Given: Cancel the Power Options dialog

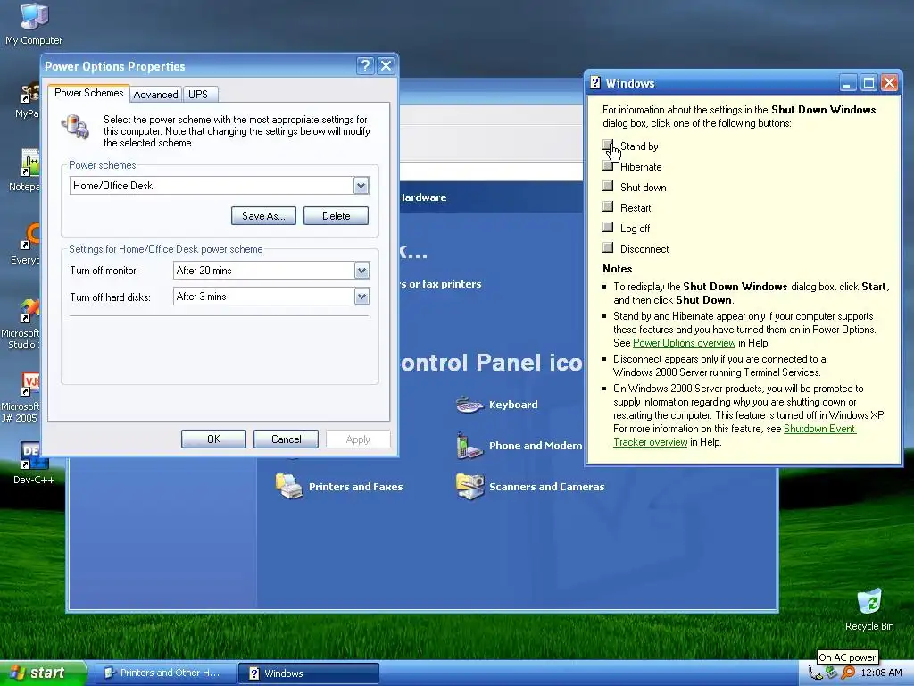Looking at the screenshot, I should [x=286, y=439].
